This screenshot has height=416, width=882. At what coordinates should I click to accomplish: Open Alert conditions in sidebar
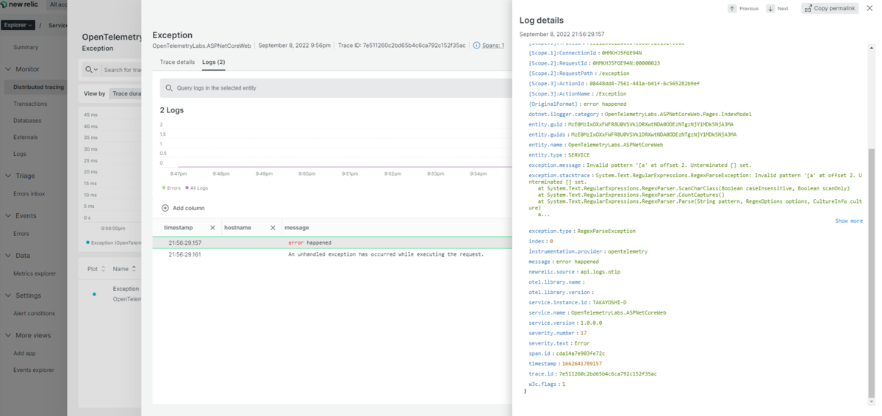(34, 313)
